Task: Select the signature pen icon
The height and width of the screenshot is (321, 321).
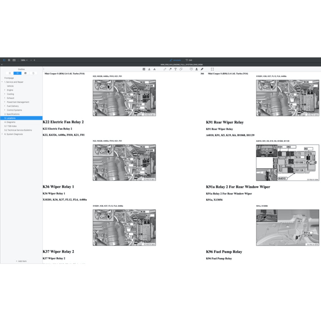Action: coord(202,69)
